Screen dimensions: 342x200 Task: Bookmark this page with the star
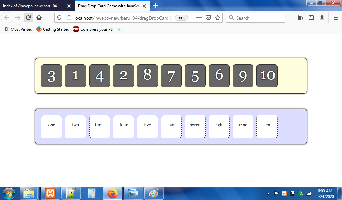(x=218, y=18)
